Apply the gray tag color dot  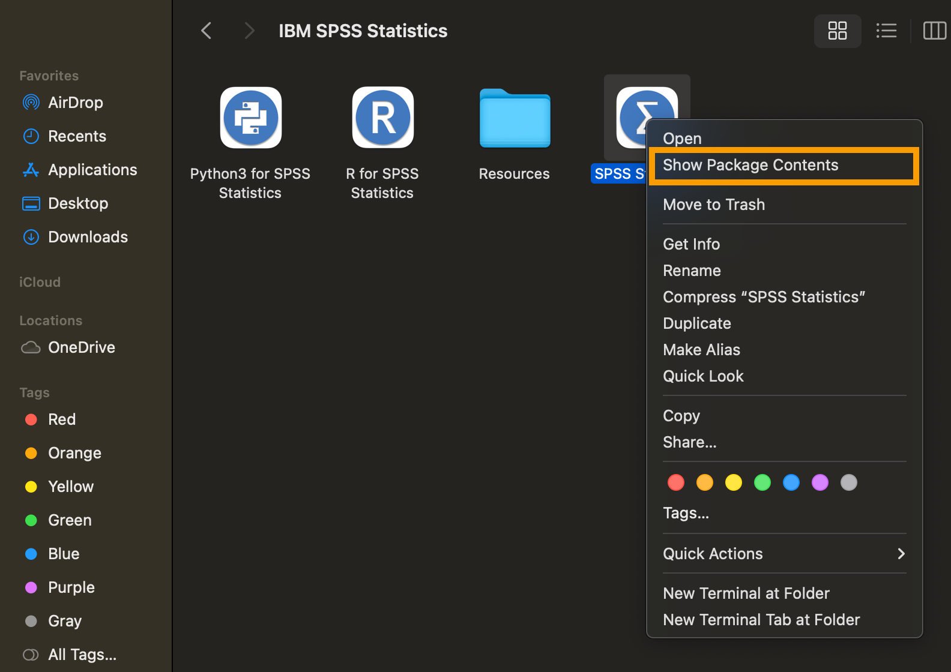click(x=849, y=482)
